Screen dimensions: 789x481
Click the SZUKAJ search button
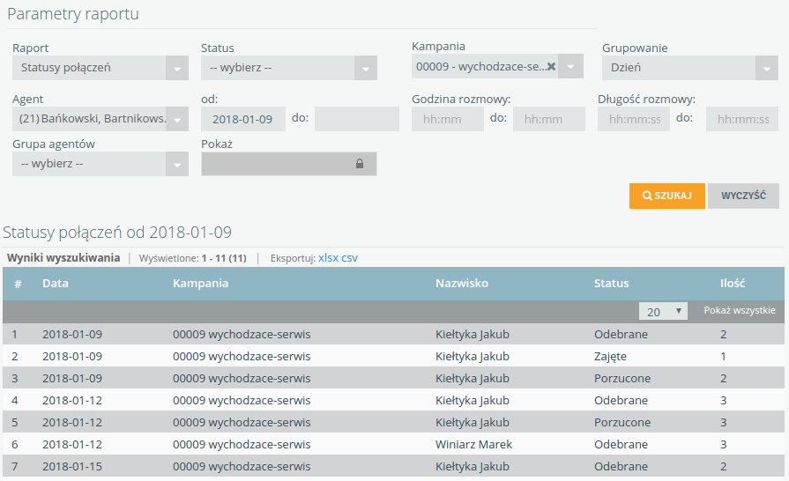666,196
